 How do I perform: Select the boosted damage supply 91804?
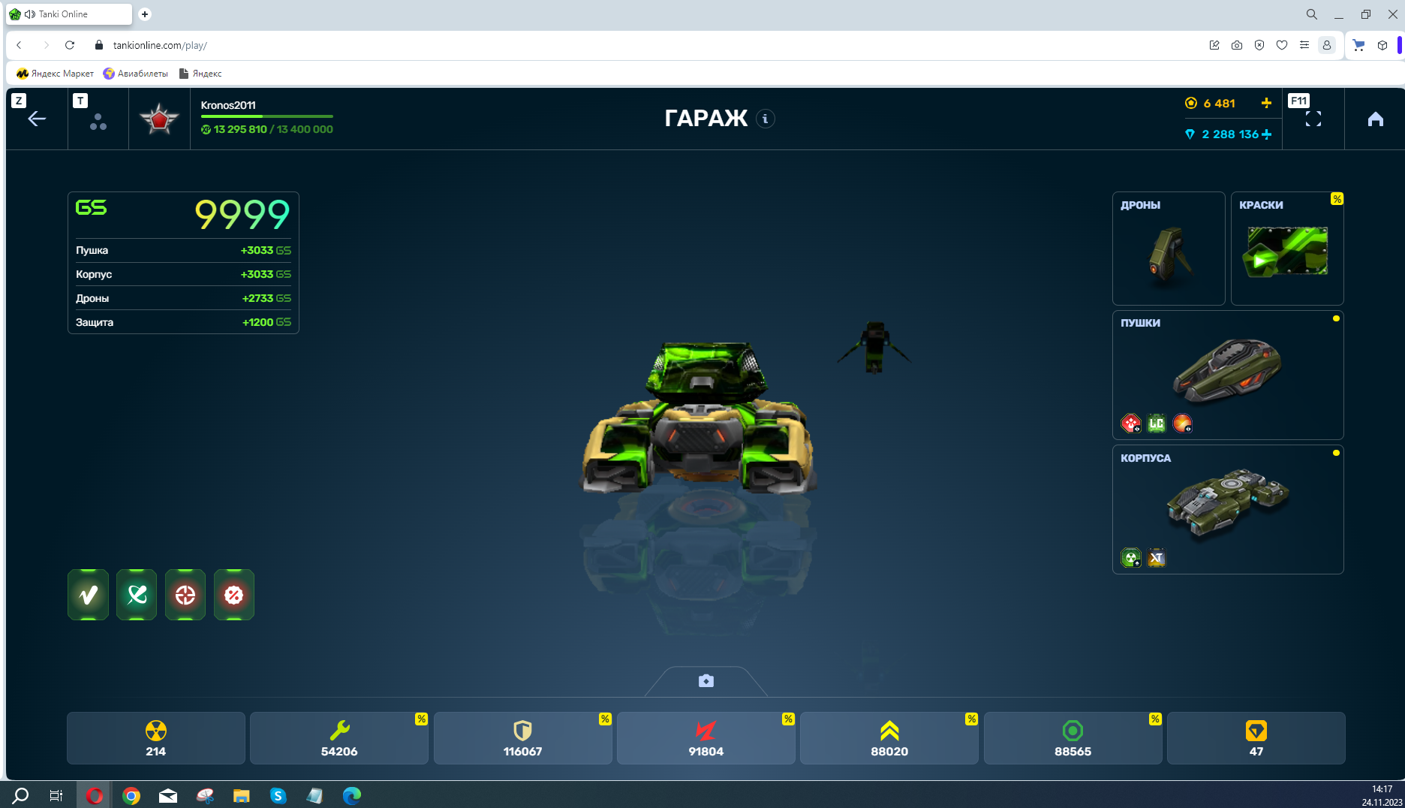706,738
